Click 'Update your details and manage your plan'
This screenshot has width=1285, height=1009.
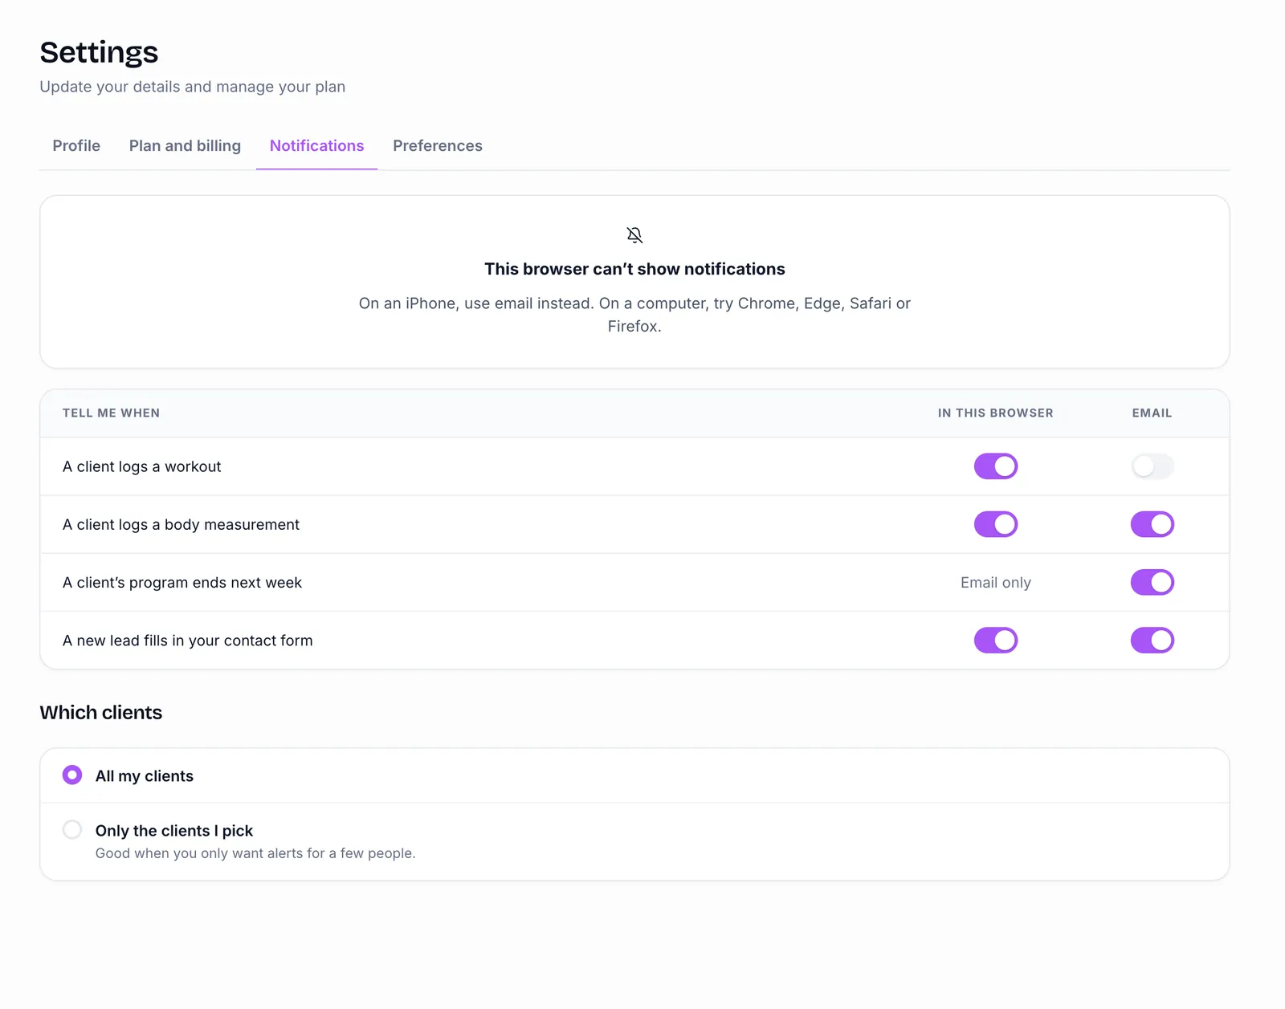pos(193,87)
